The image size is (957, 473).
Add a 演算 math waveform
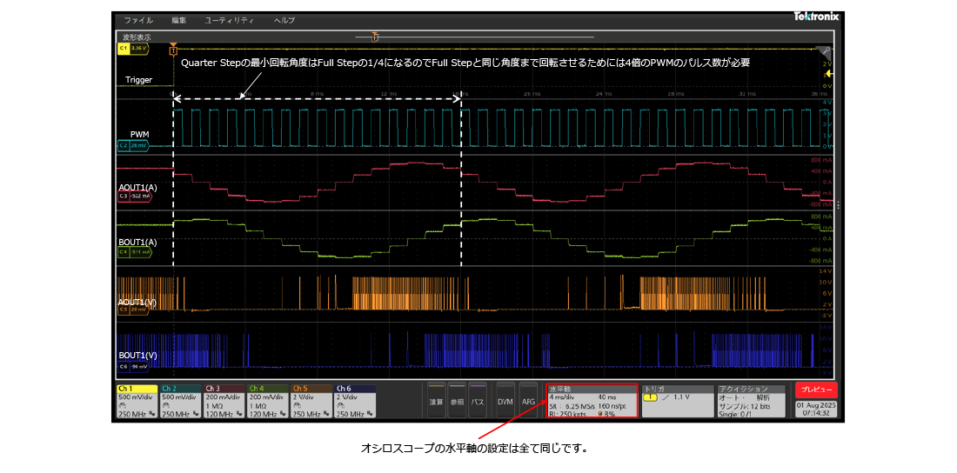pyautogui.click(x=436, y=402)
